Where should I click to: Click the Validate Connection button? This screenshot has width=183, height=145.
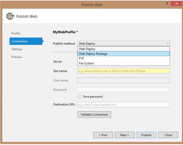(94, 115)
